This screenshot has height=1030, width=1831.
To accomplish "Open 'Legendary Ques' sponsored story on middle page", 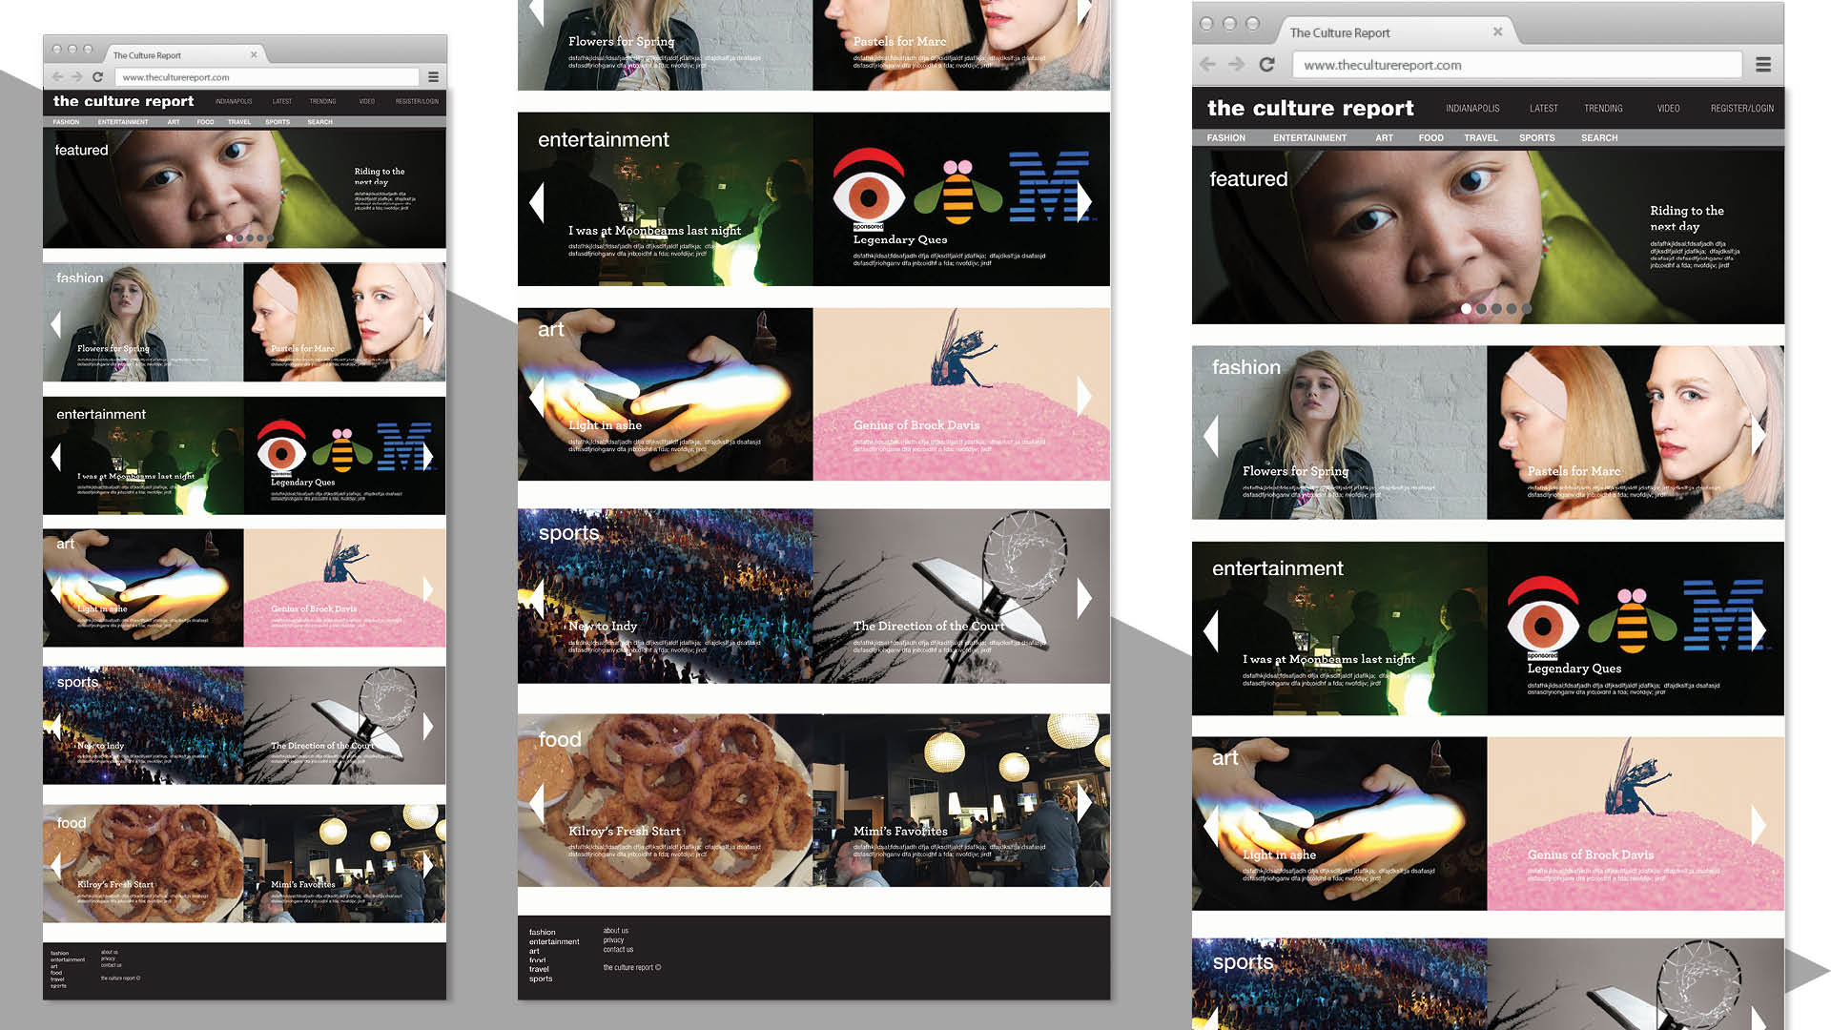I will tap(899, 239).
